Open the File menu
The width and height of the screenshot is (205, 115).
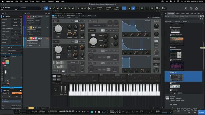coord(17,1)
